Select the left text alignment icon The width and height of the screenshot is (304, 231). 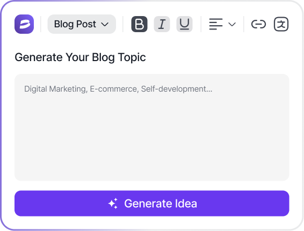click(x=216, y=24)
